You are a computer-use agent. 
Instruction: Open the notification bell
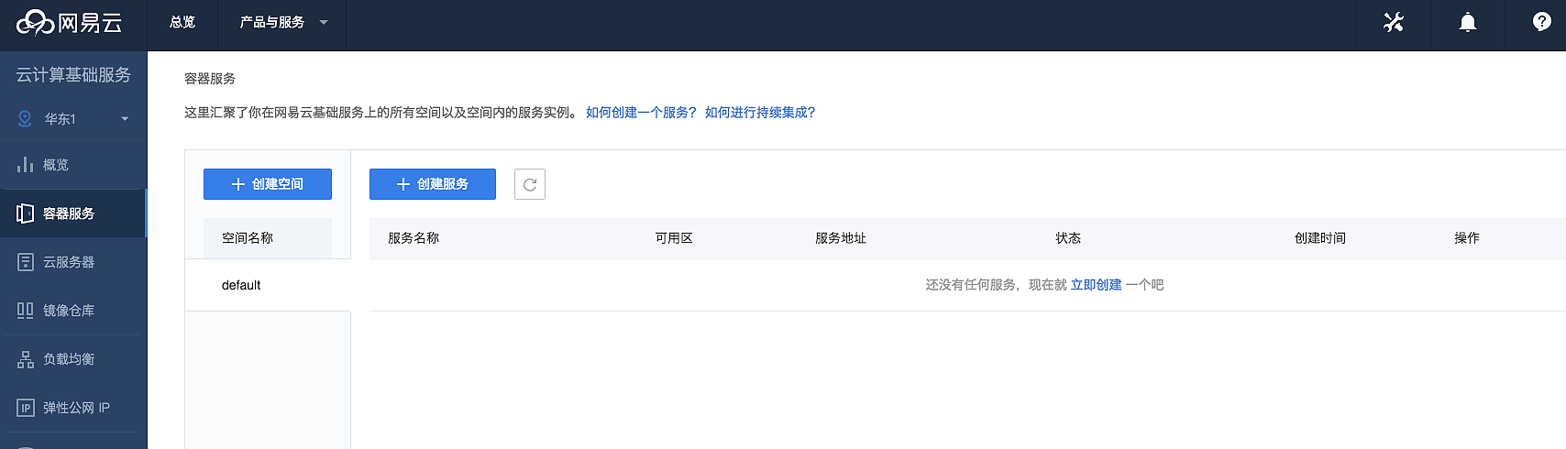1468,22
